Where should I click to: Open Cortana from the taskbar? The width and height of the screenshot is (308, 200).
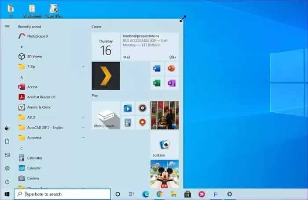coord(117,194)
